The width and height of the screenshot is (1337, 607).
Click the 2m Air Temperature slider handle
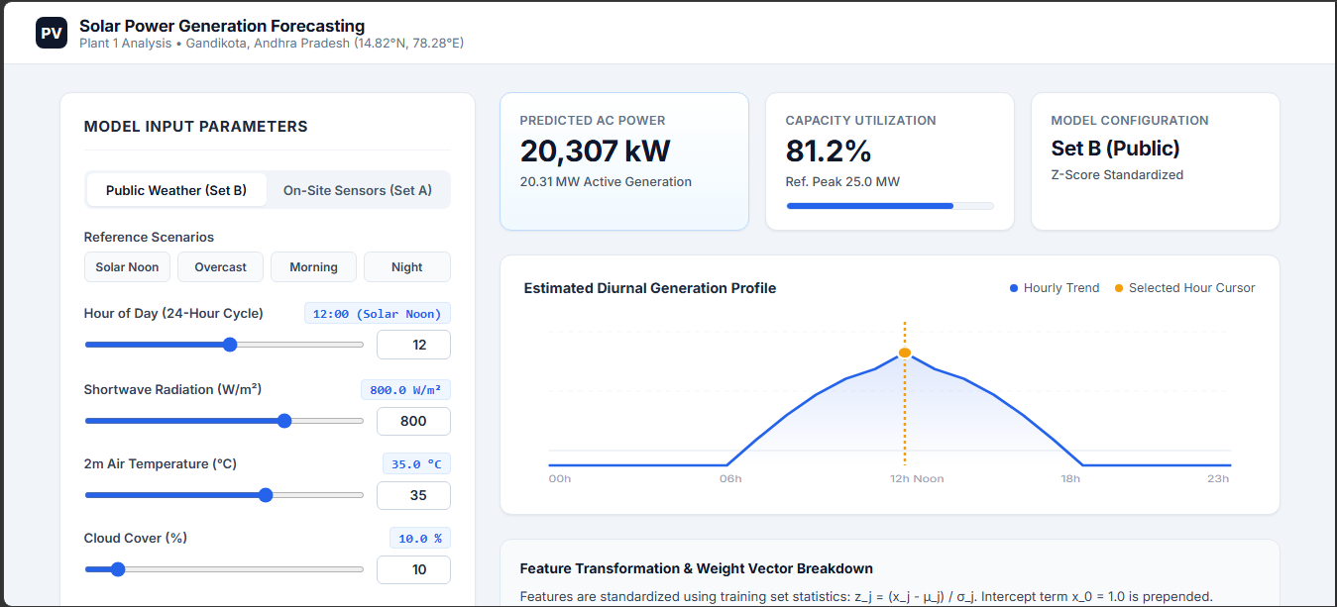266,495
